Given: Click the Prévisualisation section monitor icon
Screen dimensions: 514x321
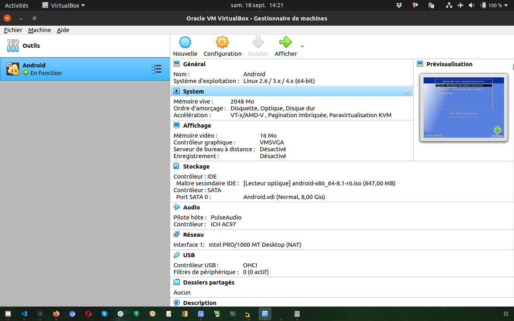Looking at the screenshot, I should pos(420,64).
